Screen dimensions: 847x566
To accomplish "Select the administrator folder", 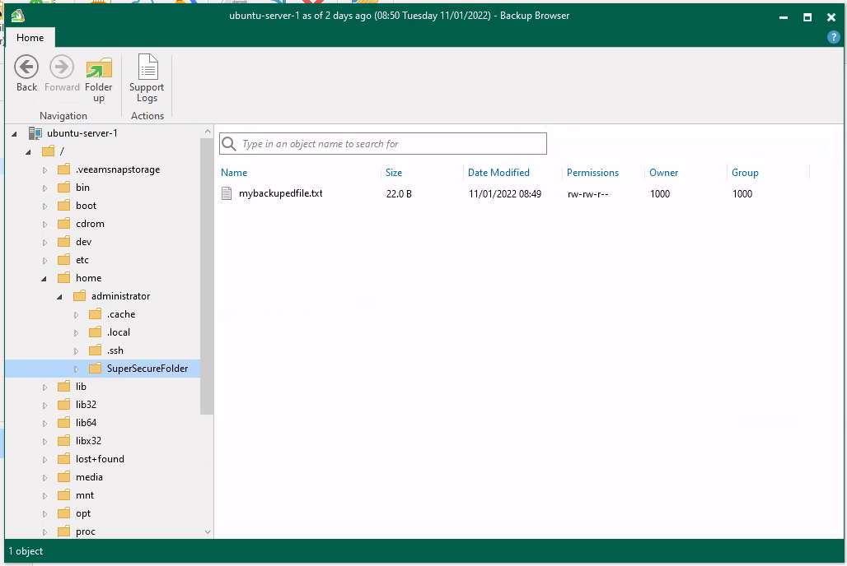I will pyautogui.click(x=120, y=295).
